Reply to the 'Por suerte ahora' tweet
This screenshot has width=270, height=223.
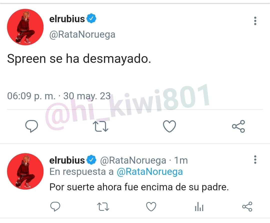pyautogui.click(x=55, y=207)
